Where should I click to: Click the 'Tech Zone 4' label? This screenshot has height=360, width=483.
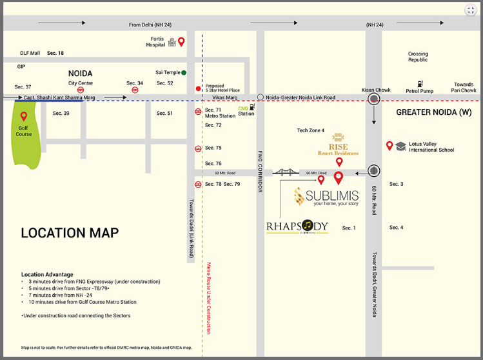point(311,130)
